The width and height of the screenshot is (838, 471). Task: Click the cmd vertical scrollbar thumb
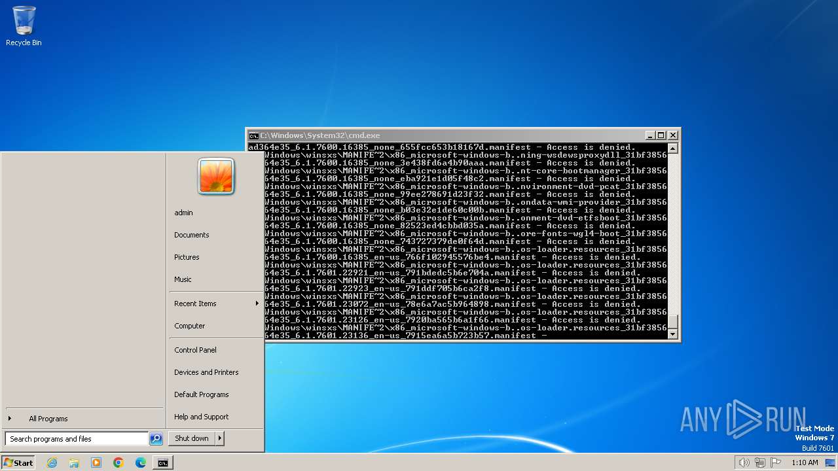pos(672,323)
